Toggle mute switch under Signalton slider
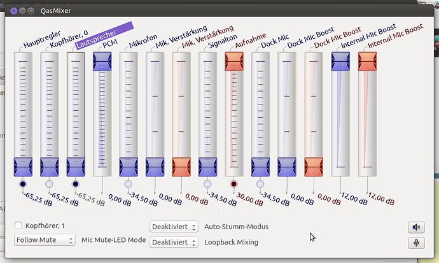This screenshot has width=439, height=263. point(207,184)
